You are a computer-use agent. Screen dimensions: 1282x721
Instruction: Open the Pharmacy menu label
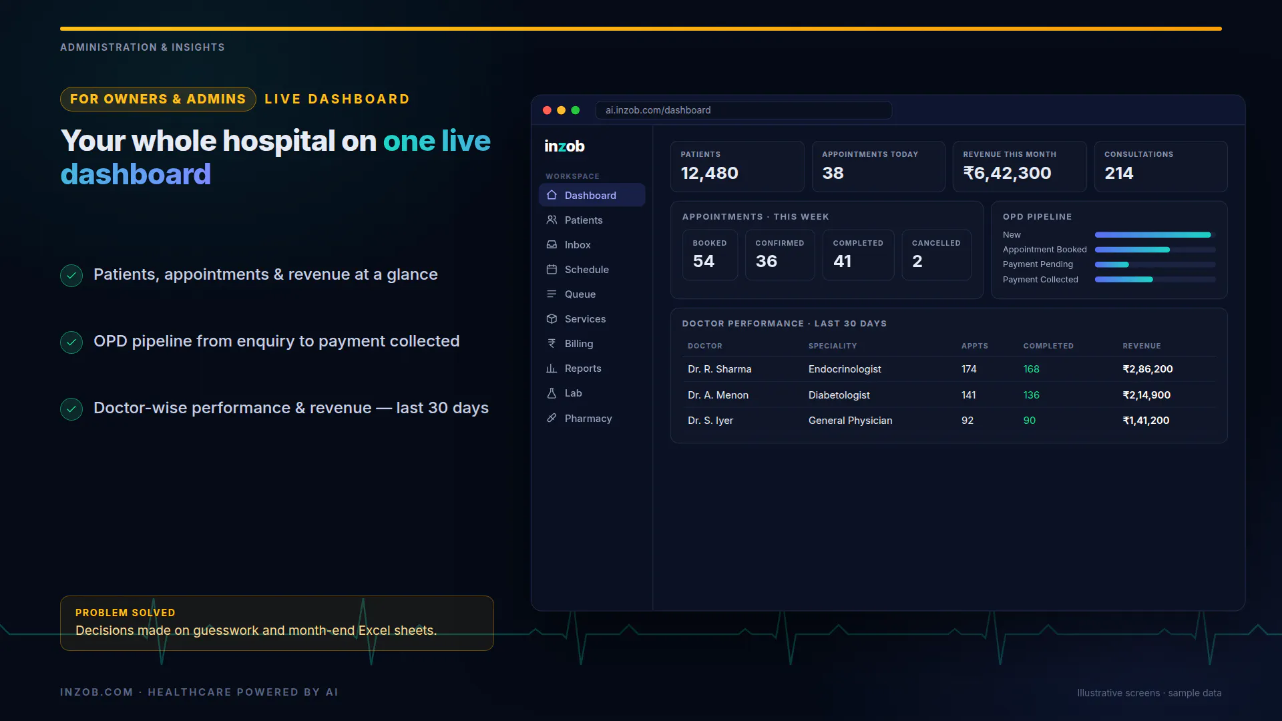pyautogui.click(x=588, y=418)
